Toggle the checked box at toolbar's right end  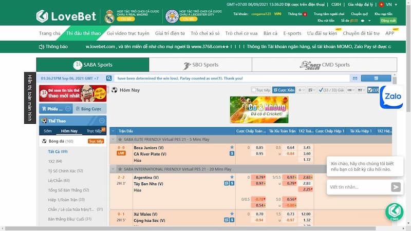pyautogui.click(x=369, y=90)
